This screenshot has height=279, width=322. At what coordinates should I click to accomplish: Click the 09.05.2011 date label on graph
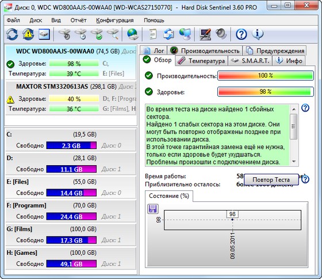tap(232, 246)
